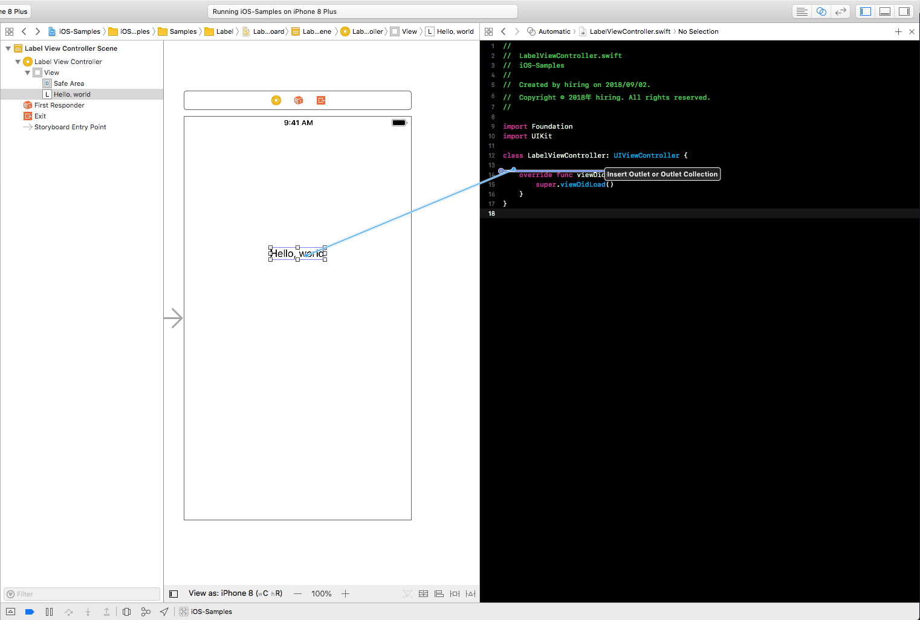The width and height of the screenshot is (920, 620).
Task: Toggle the Debug area visibility
Action: tap(885, 11)
